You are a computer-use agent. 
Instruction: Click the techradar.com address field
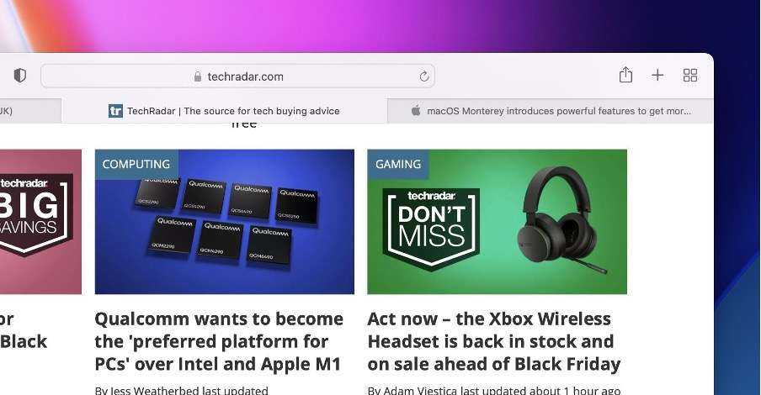[x=237, y=76]
